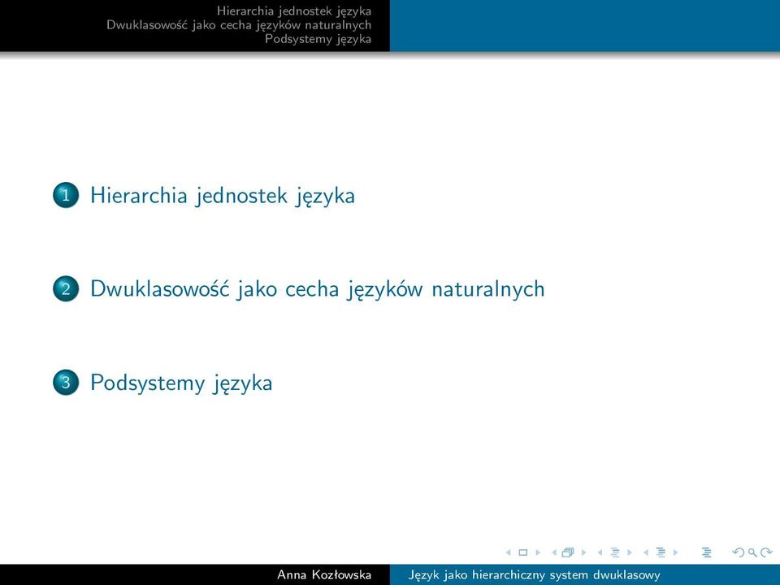Go to previous section arrow

pyautogui.click(x=646, y=552)
